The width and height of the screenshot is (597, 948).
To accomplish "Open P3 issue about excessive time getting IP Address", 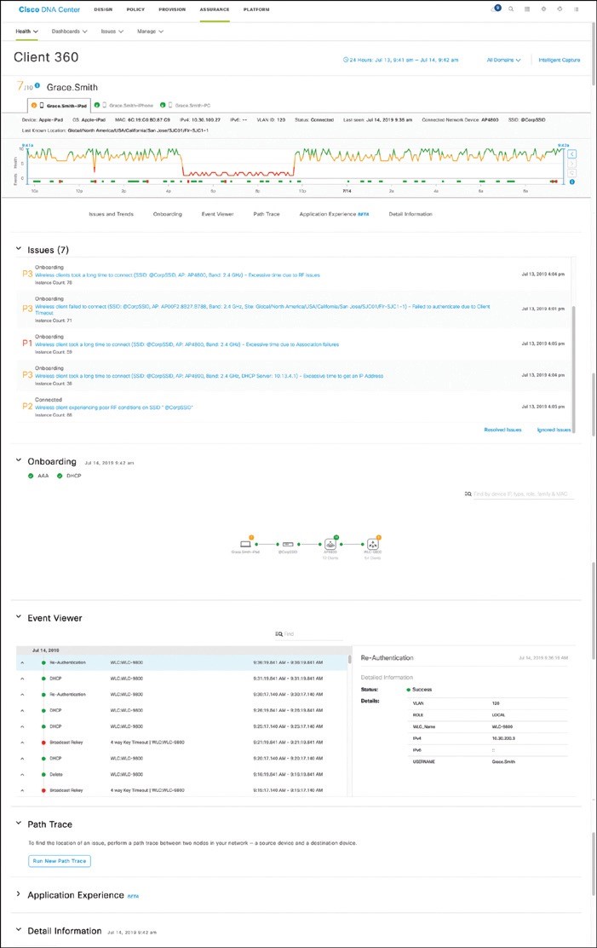I will click(209, 376).
